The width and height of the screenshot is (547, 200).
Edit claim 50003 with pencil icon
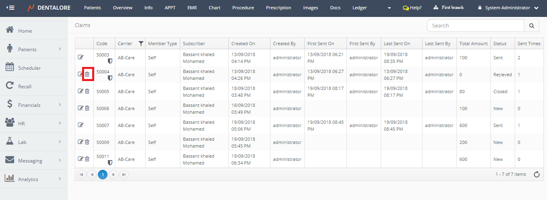(x=80, y=58)
